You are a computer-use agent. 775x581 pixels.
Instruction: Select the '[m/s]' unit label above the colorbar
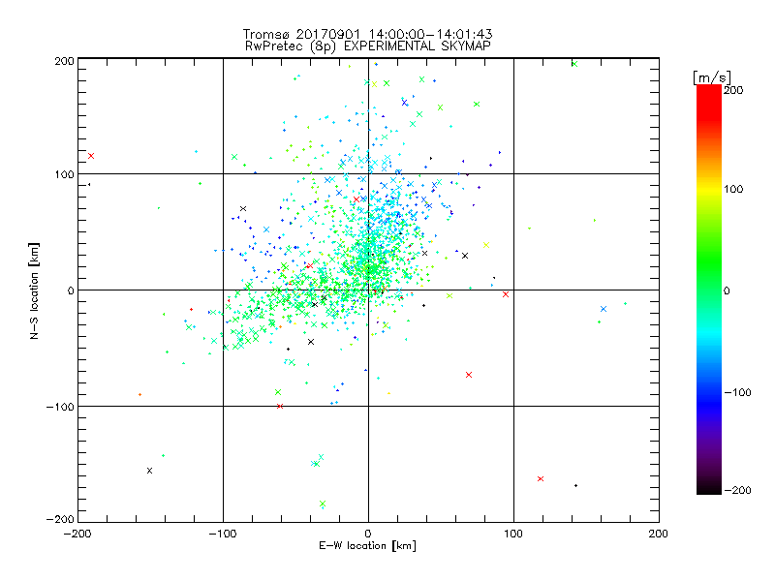click(712, 77)
